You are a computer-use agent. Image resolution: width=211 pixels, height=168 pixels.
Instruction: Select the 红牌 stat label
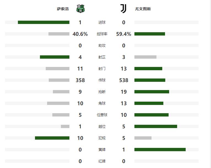pyautogui.click(x=102, y=161)
